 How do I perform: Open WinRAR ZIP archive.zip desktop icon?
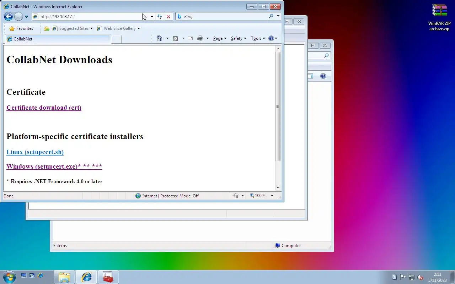439,18
